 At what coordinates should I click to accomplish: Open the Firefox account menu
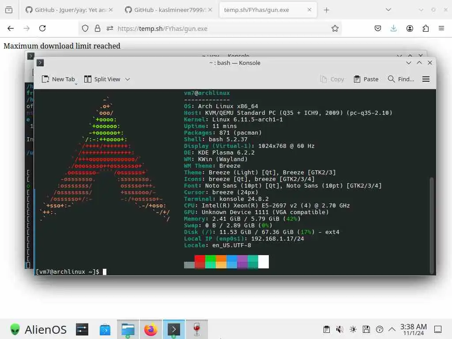tap(410, 28)
